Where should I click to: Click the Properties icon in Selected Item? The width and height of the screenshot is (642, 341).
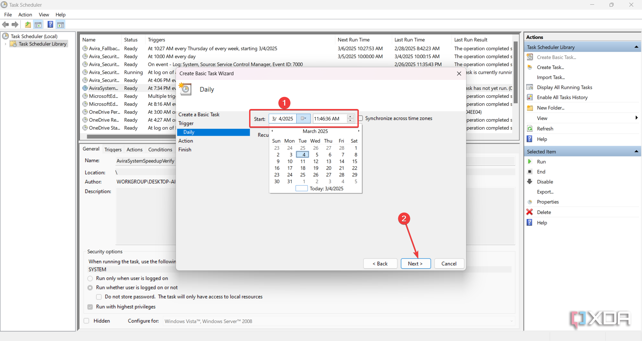530,202
